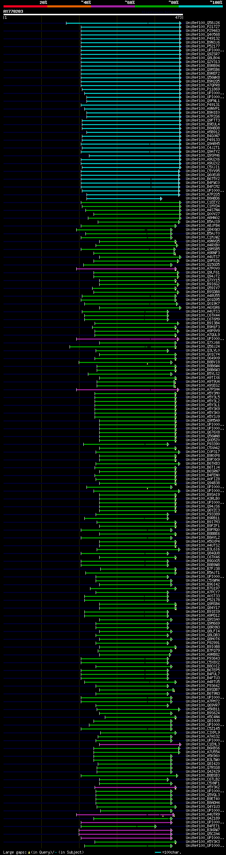Viewport: 226px width, 855px height.
Task: Select hit UniRef100_A5Y3K2
Action: (x=203, y=787)
